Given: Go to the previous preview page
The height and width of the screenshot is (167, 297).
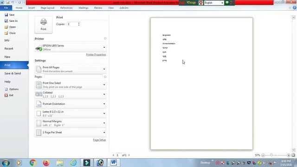Looking at the screenshot, I should coord(113,155).
